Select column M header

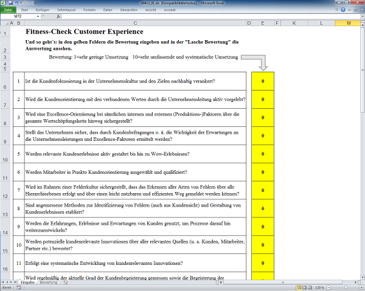[349, 23]
